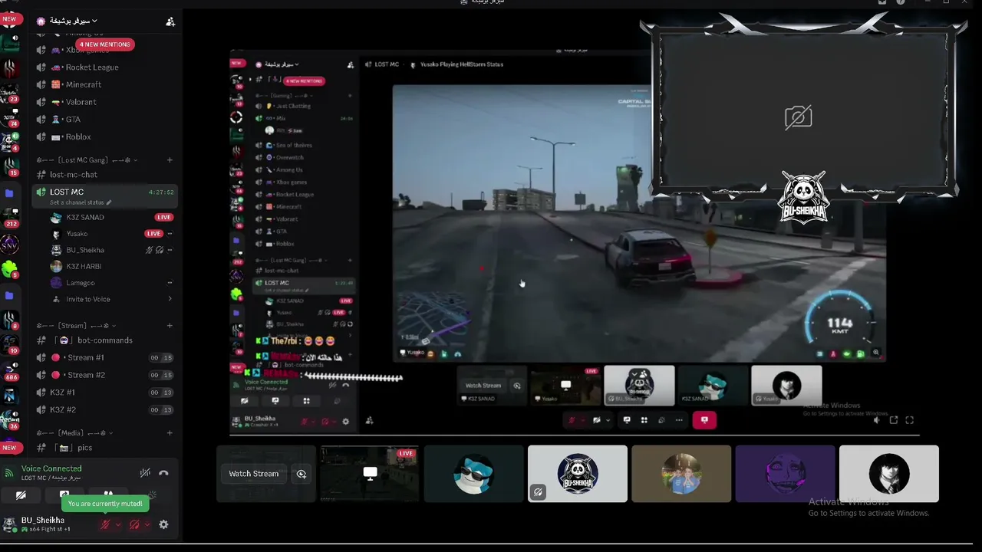Open the server icon with 36 badge

(x=10, y=421)
